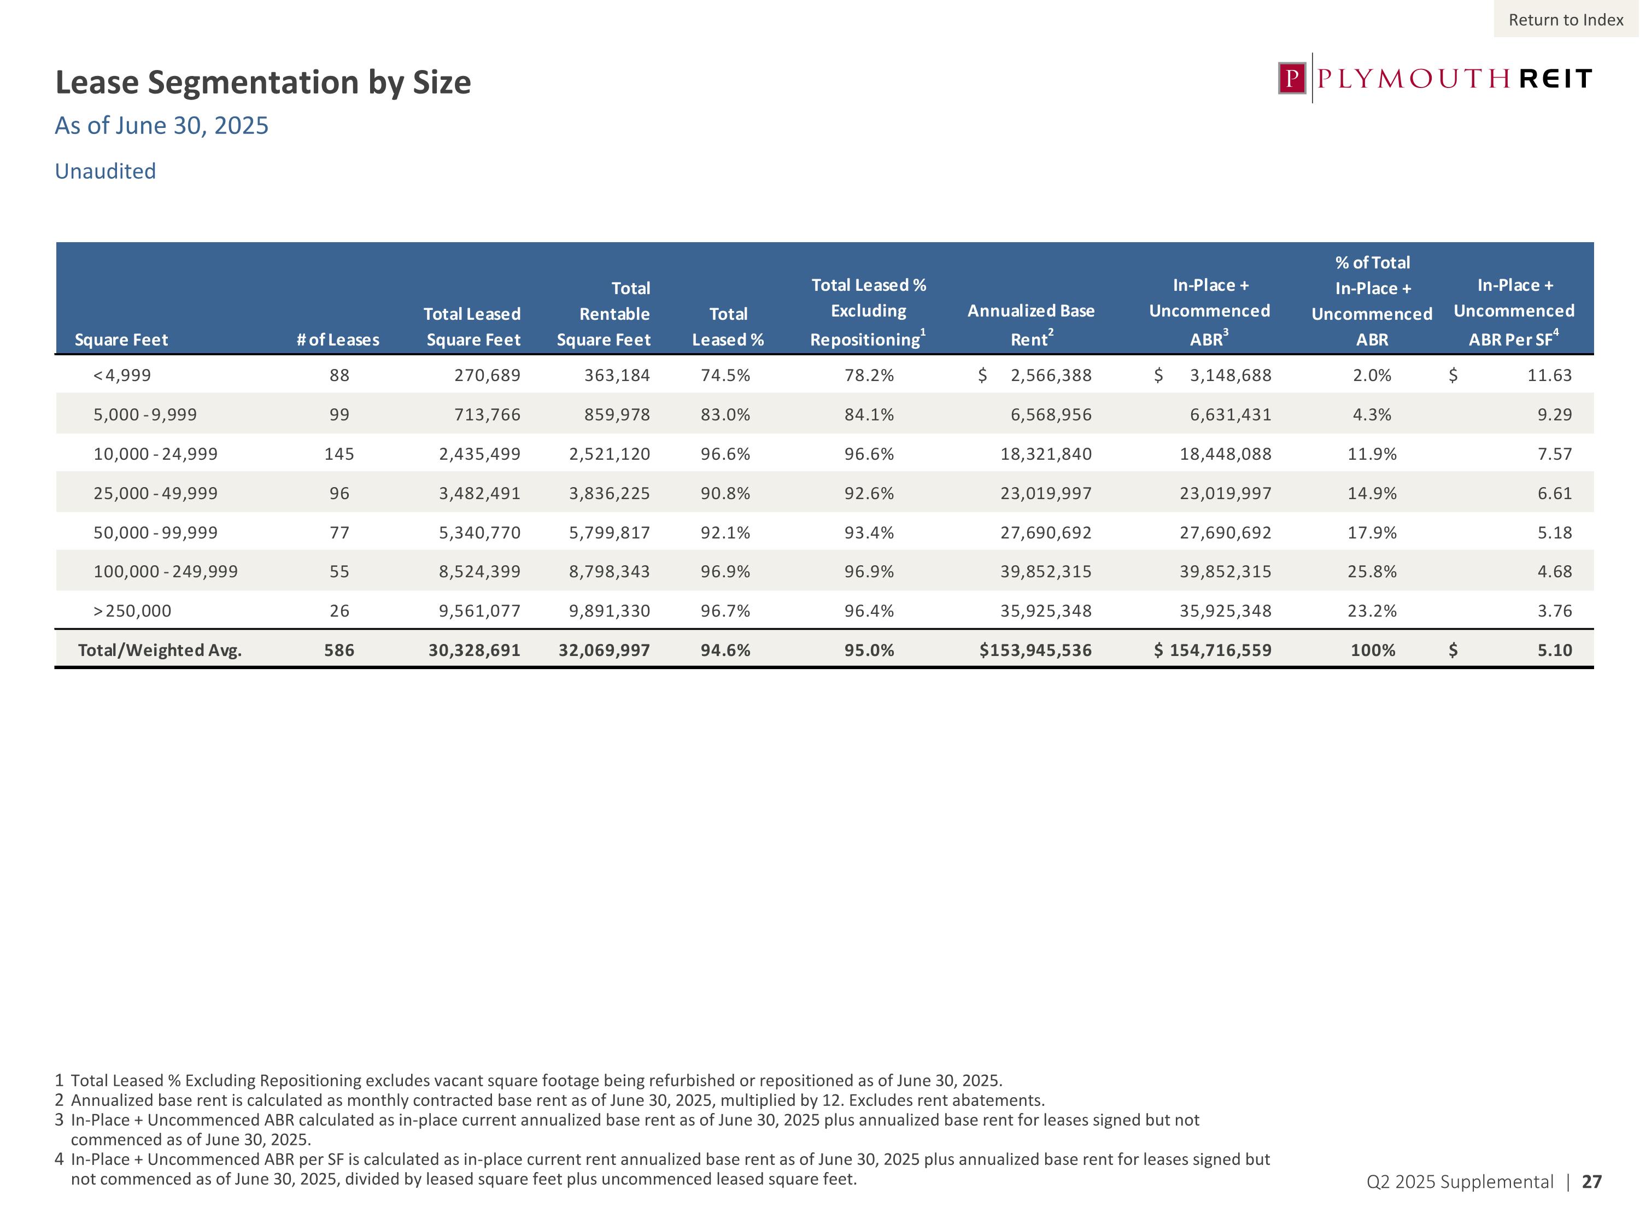This screenshot has width=1640, height=1230.
Task: Click footnote 1 about Repositioning
Action: (x=528, y=1080)
